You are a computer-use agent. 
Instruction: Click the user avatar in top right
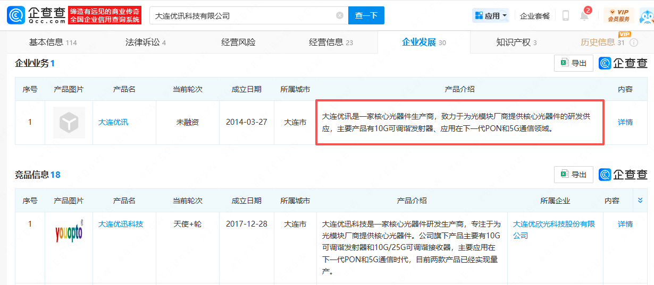(647, 16)
